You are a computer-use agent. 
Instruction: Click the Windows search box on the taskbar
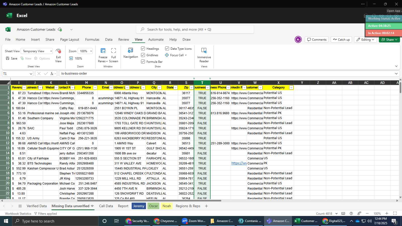tap(55, 221)
